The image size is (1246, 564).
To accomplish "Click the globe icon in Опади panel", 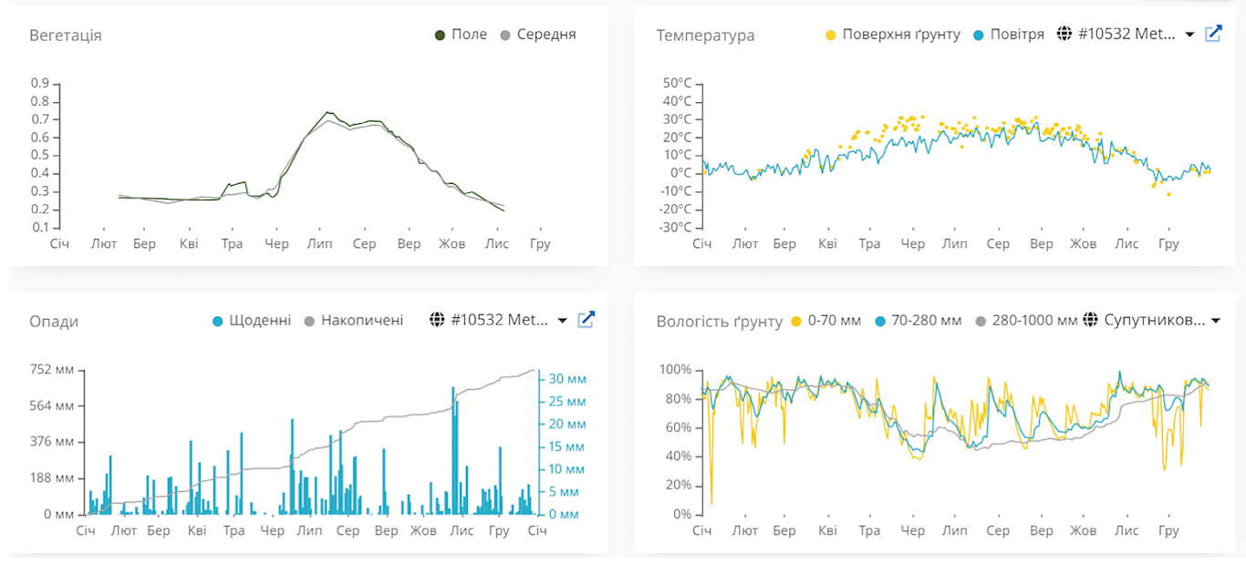I will (436, 320).
